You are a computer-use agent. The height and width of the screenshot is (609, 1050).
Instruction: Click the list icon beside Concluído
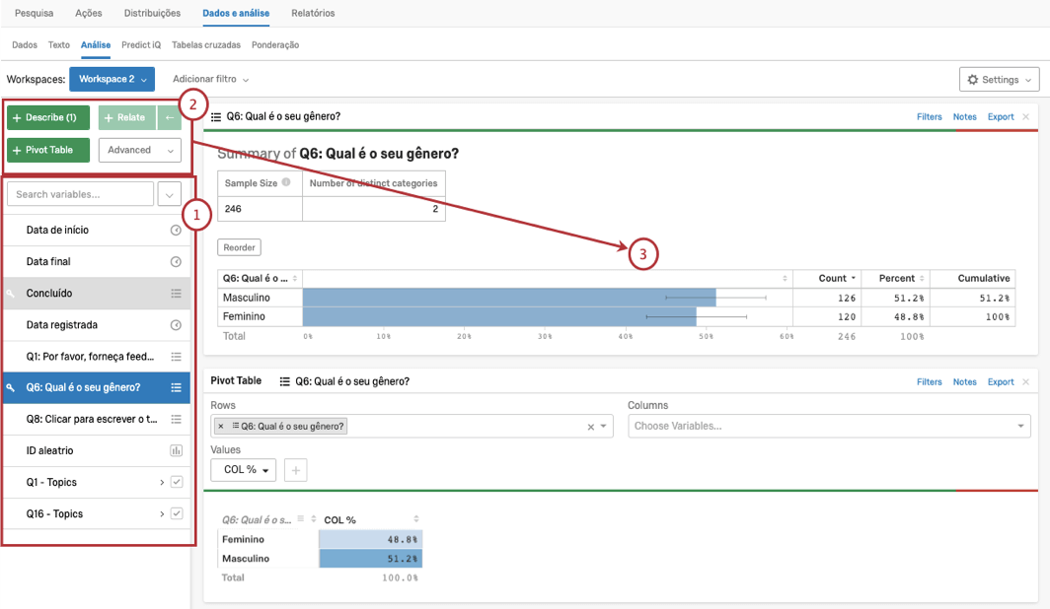(176, 294)
